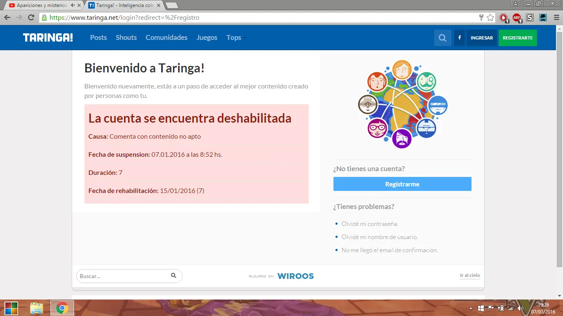The image size is (563, 316).
Task: Open the Shouts section
Action: pyautogui.click(x=126, y=37)
